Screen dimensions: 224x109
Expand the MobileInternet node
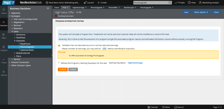(x=15, y=53)
